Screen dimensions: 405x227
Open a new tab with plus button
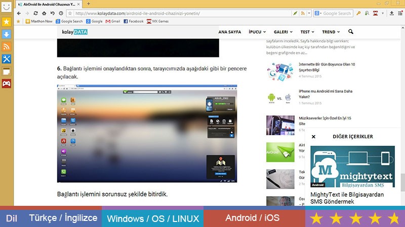pyautogui.click(x=89, y=4)
